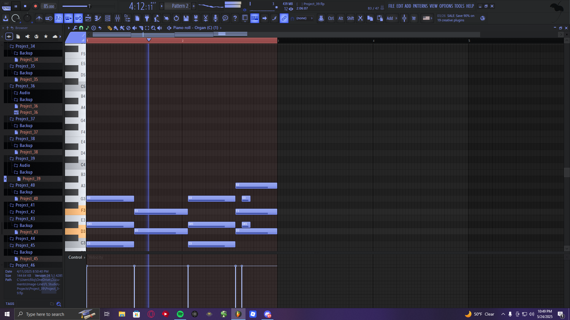Click the master volume slider knob
The image size is (570, 320).
click(x=89, y=6)
